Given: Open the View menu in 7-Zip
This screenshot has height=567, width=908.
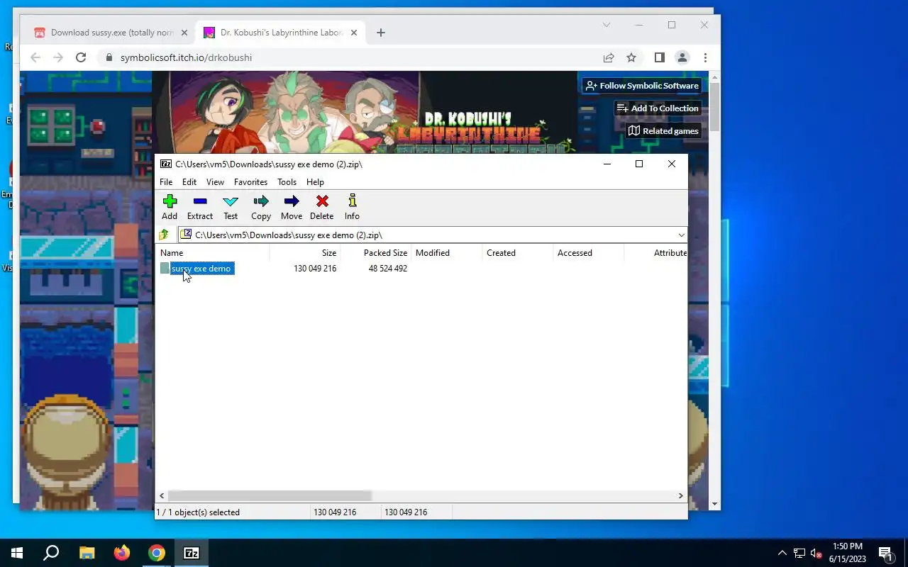Looking at the screenshot, I should click(x=215, y=182).
